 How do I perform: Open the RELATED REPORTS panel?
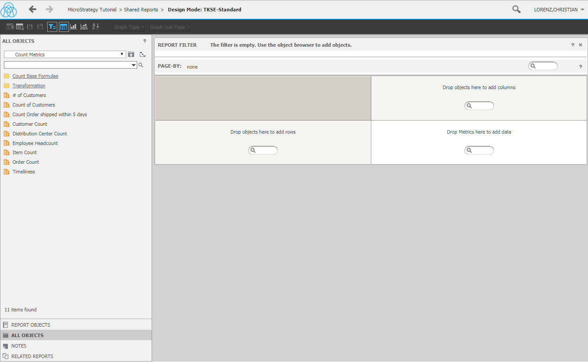click(x=32, y=356)
